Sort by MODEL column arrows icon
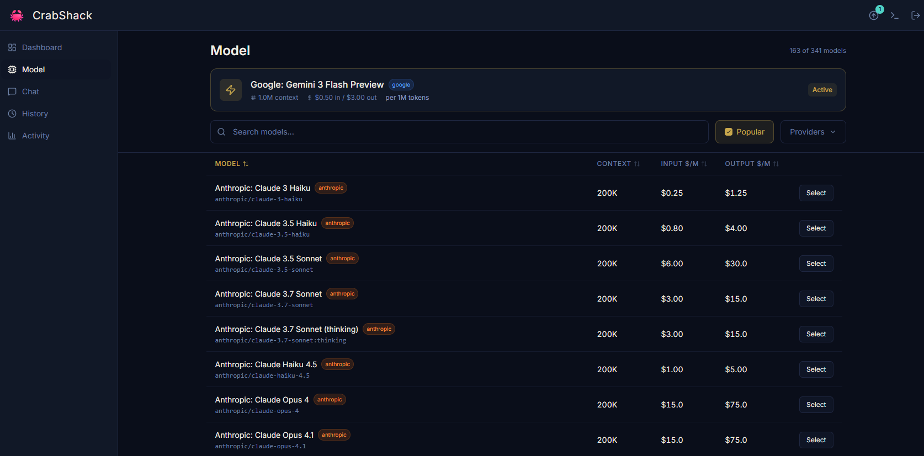 coord(246,164)
